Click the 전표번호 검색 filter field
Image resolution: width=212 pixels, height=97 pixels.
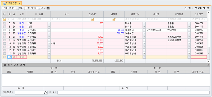(199, 19)
